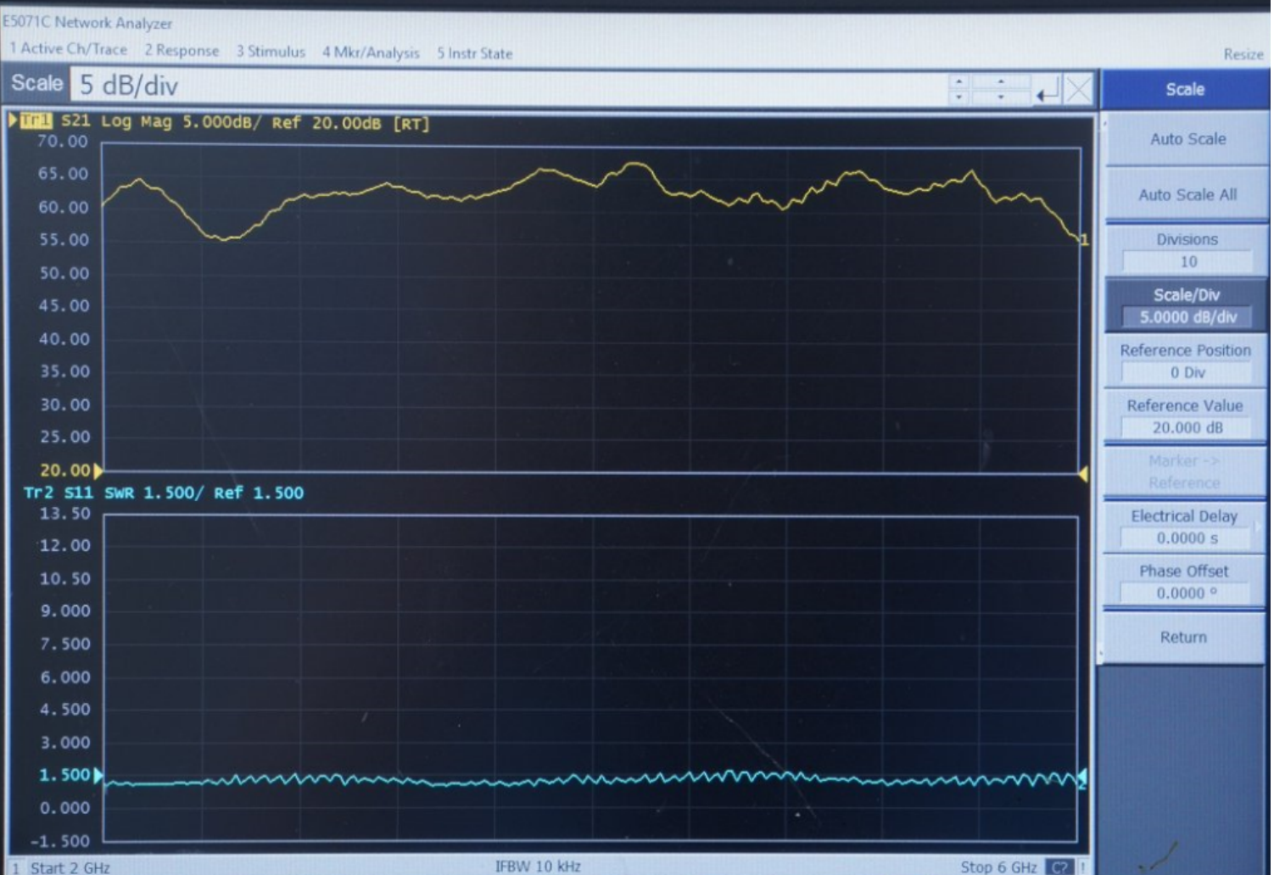
Task: Click the up spinner arrow to increase scale
Action: point(959,81)
